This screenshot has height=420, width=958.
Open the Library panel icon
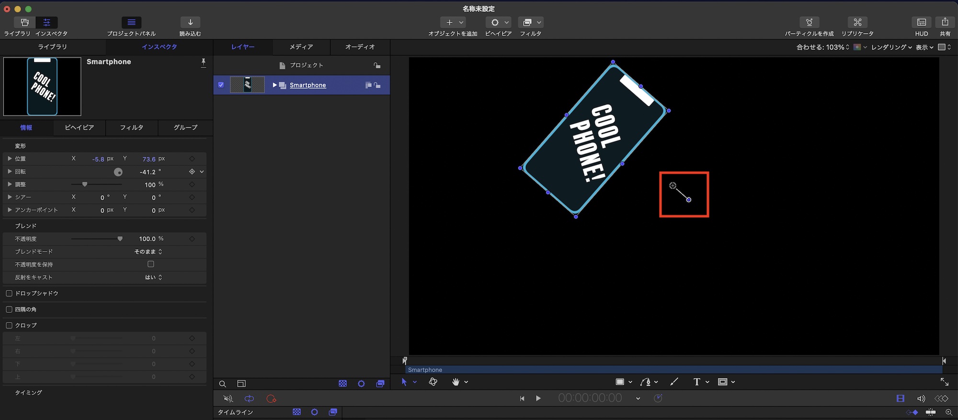point(24,22)
